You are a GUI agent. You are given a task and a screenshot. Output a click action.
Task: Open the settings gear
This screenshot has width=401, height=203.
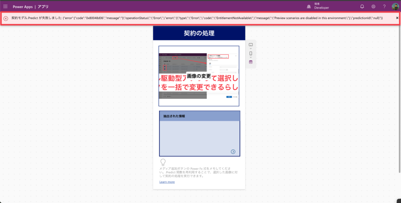coord(373,7)
